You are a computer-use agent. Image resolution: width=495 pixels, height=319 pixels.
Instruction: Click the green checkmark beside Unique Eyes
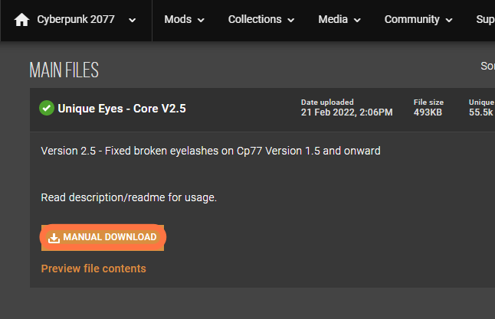[x=47, y=108]
